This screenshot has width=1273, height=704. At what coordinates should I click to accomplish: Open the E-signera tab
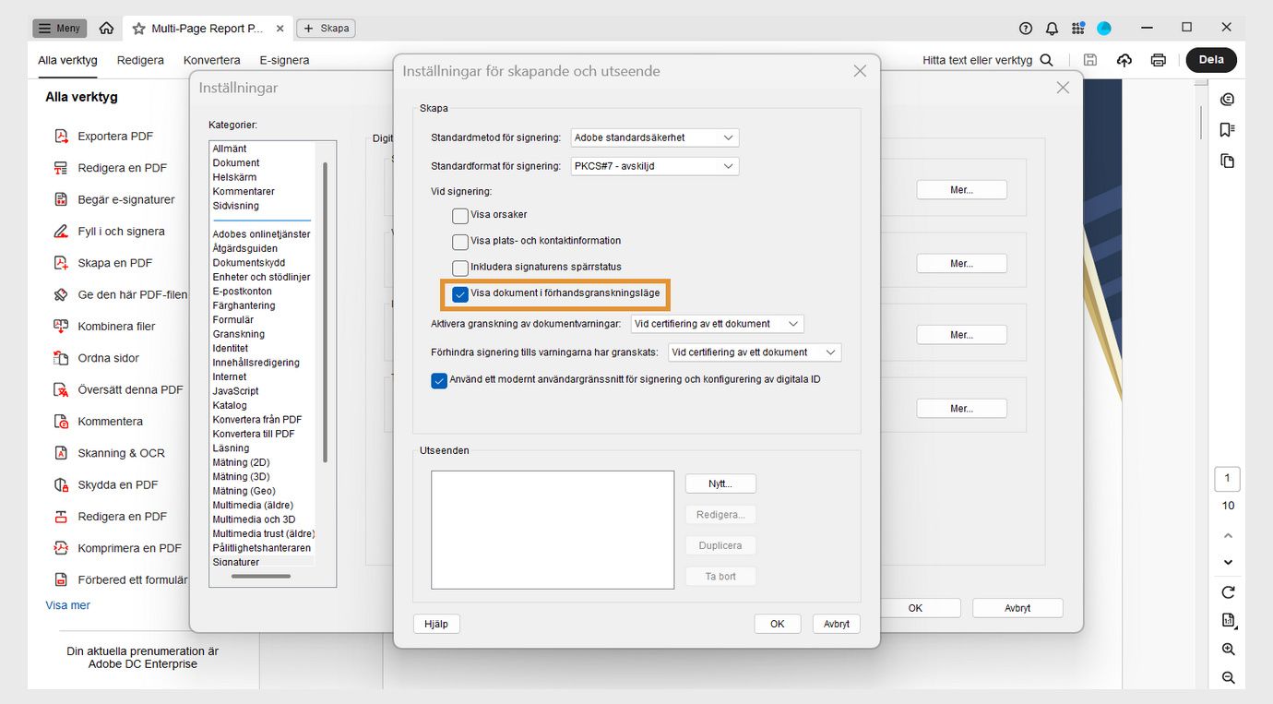point(284,60)
